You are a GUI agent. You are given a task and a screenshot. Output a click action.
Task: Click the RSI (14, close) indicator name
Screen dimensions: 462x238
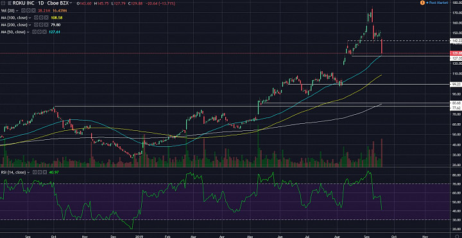pos(13,172)
